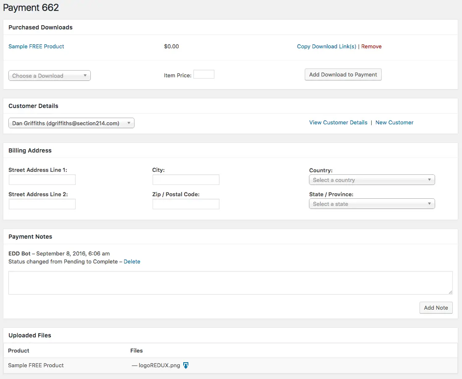The height and width of the screenshot is (379, 462).
Task: Open the Select a state dropdown
Action: (372, 204)
